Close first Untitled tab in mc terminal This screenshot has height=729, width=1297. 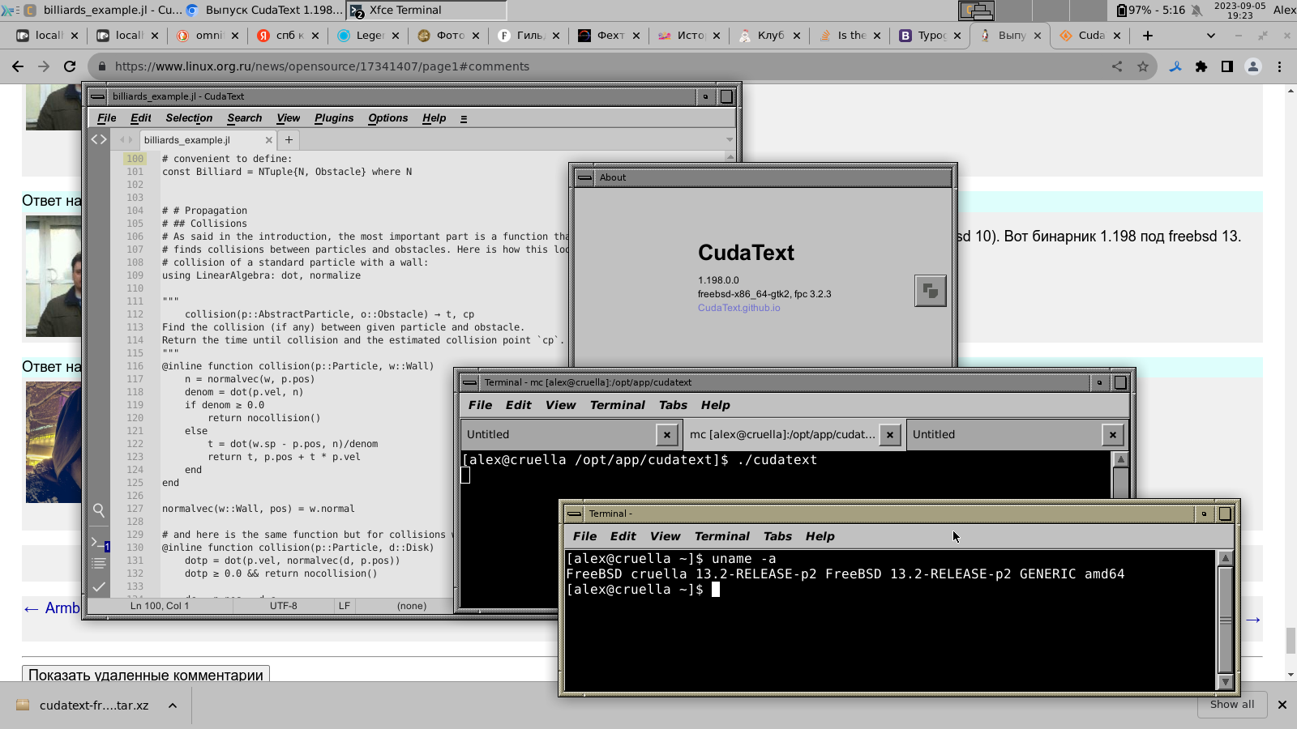[667, 435]
